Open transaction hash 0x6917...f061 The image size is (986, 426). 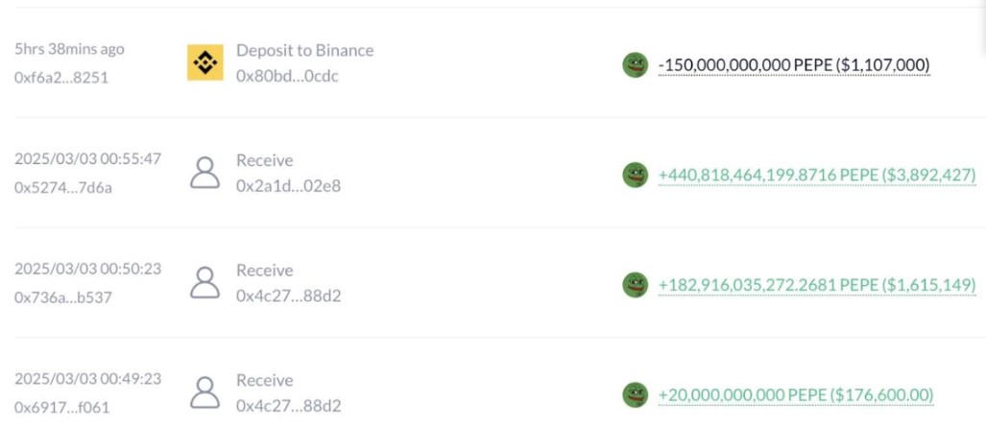coord(61,407)
